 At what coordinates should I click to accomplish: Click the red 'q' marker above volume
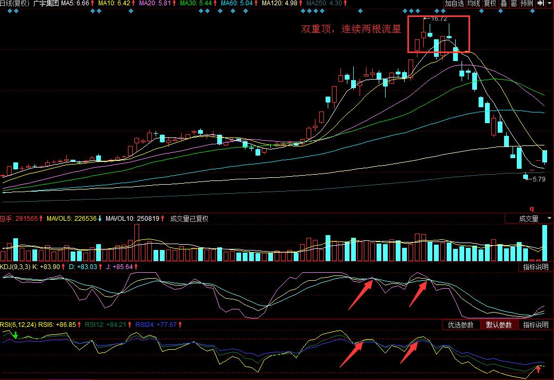pyautogui.click(x=531, y=209)
